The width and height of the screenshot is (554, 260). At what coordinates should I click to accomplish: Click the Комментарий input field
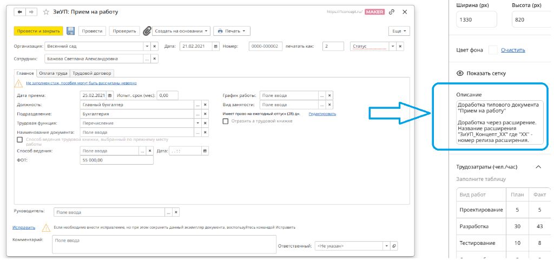tap(162, 244)
